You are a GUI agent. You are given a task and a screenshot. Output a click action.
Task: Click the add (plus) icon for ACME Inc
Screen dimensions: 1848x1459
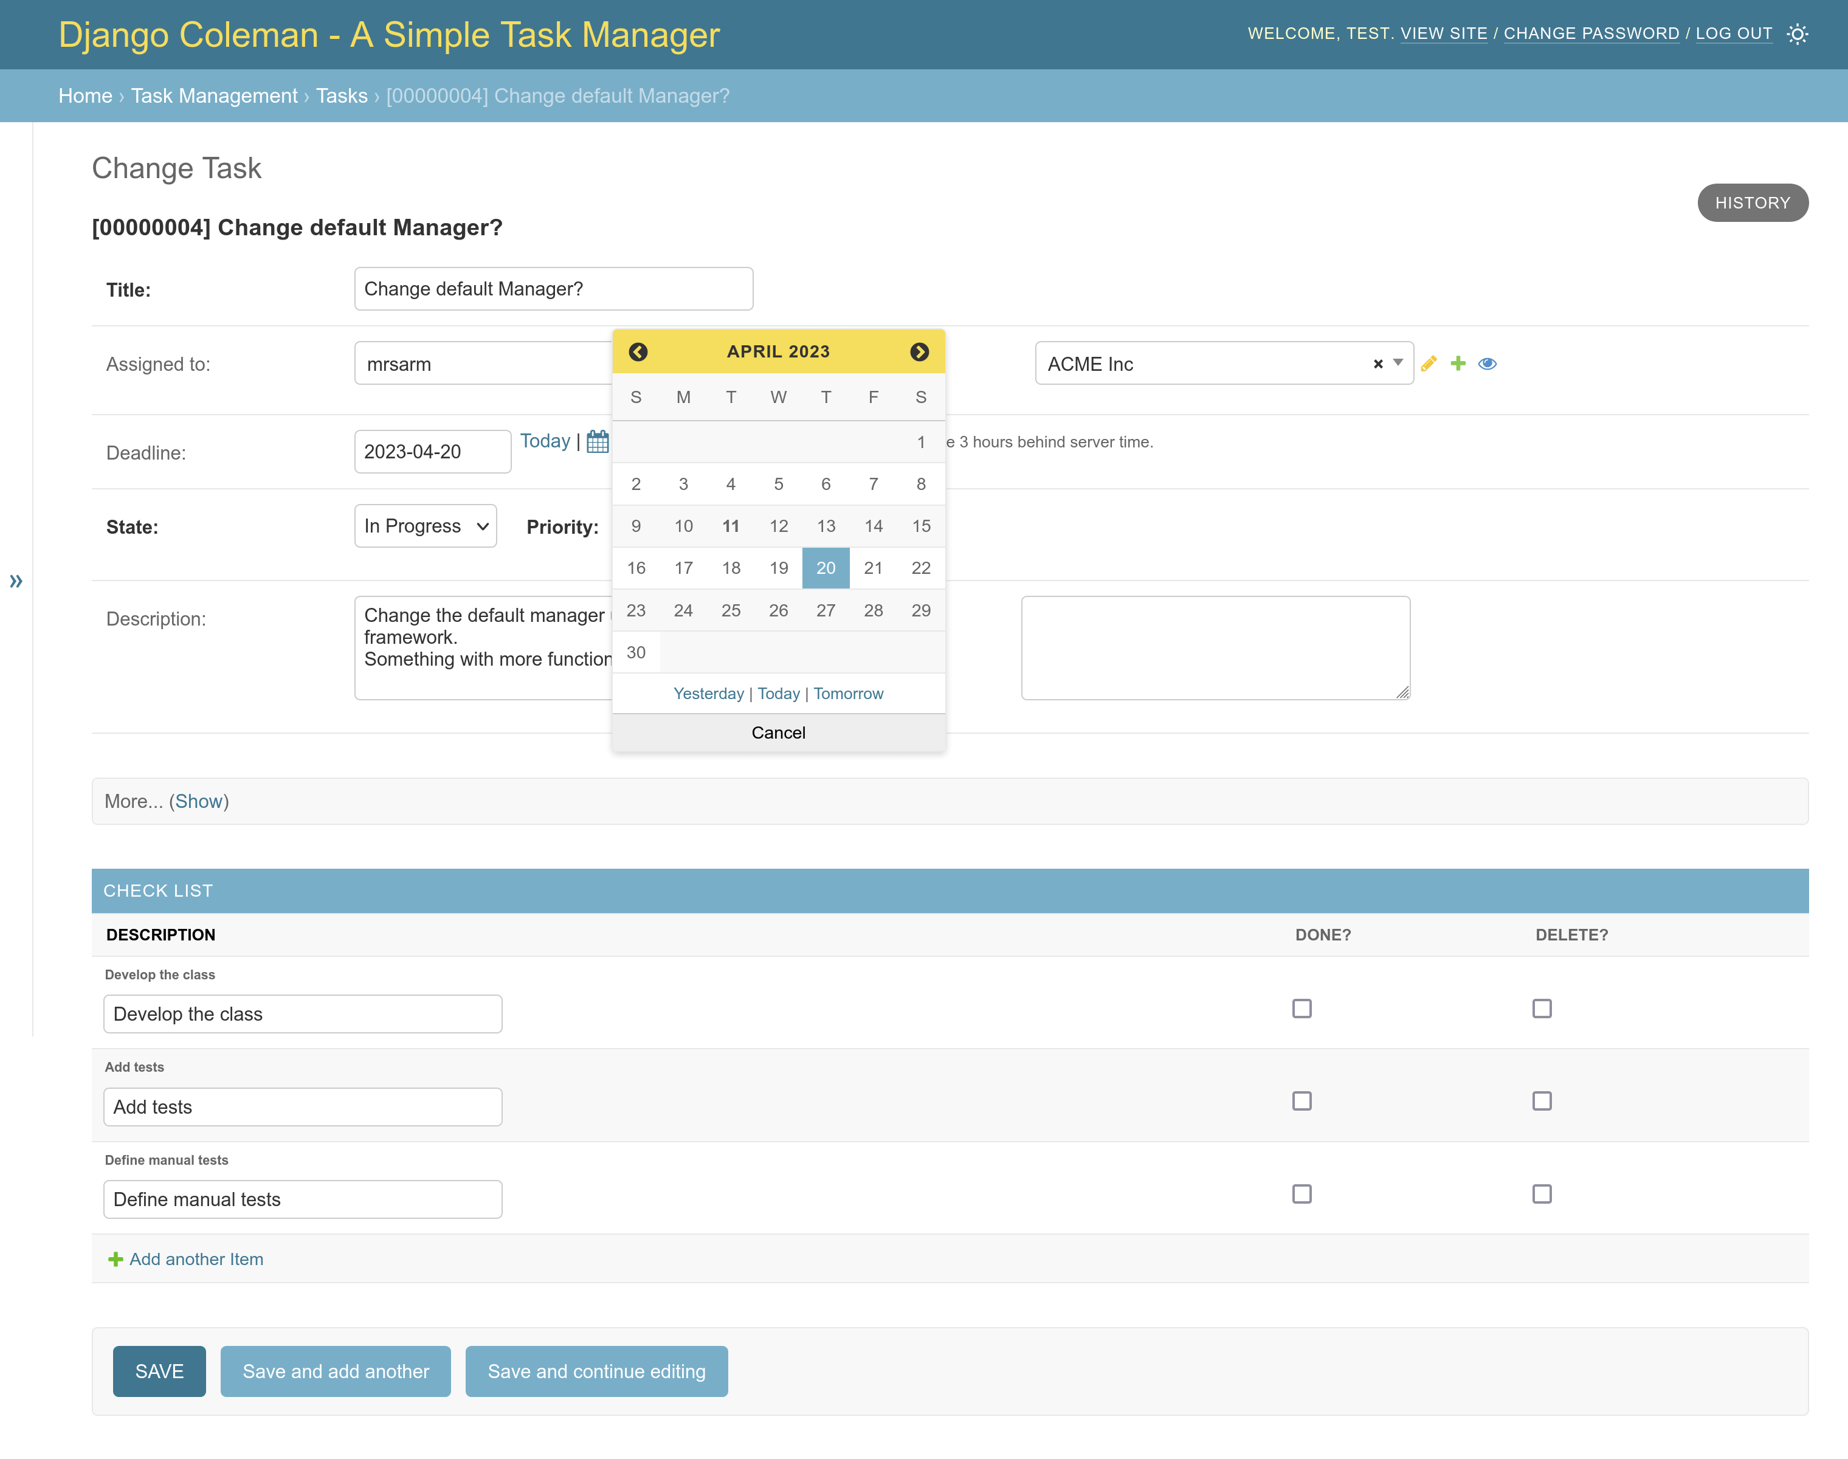1458,363
